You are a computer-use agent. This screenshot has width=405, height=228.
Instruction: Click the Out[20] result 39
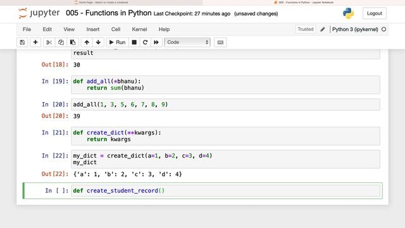coord(77,116)
